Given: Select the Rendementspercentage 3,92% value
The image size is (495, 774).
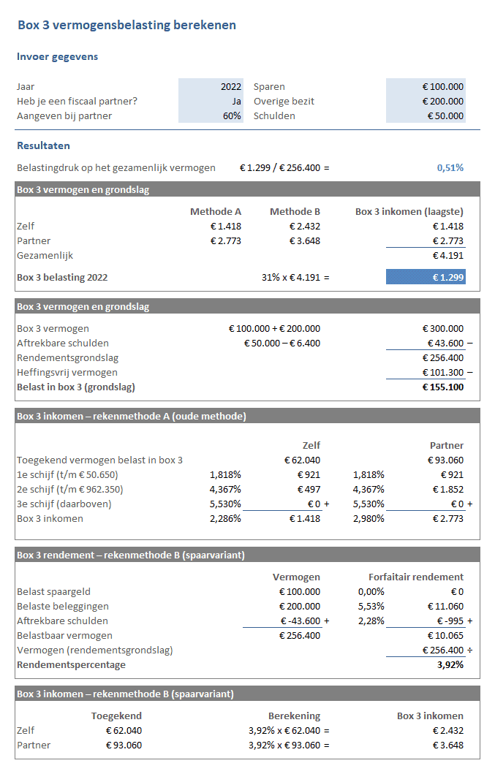Looking at the screenshot, I should point(450,664).
